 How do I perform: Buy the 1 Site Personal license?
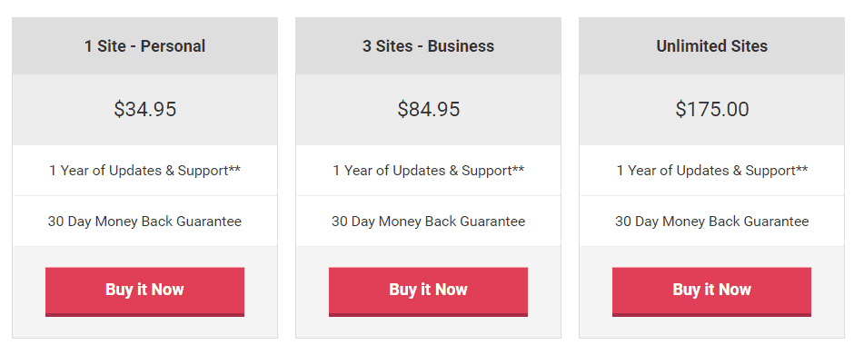pos(144,291)
